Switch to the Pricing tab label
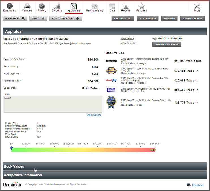Viewport: 210px width, 191px height. (42, 10)
